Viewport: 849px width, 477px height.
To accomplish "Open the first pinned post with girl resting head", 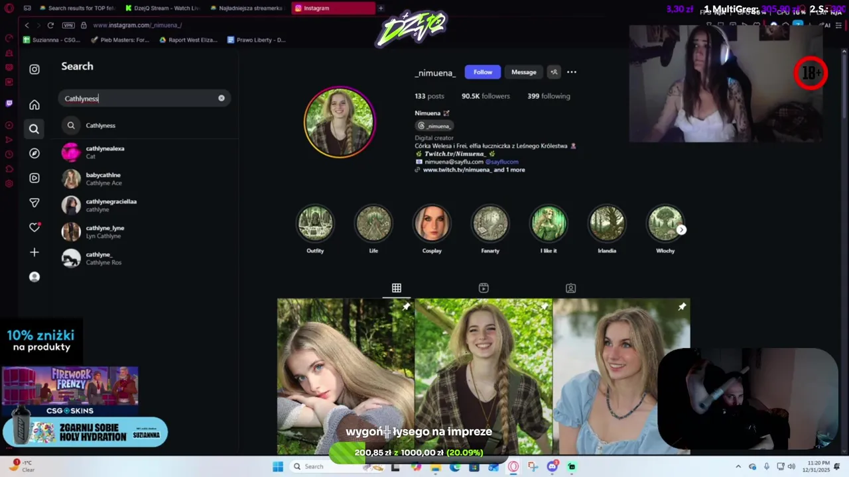I will click(x=345, y=376).
